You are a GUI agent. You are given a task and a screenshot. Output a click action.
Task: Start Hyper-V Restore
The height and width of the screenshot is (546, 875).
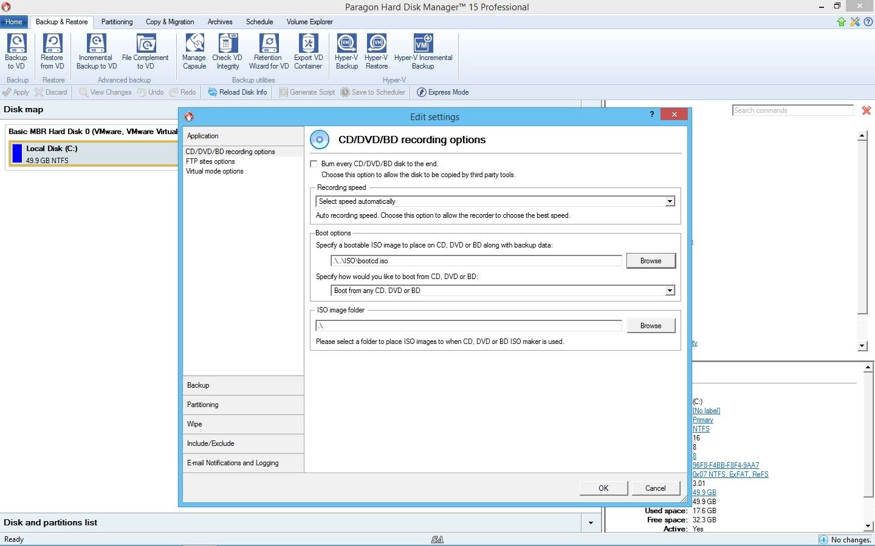coord(377,52)
